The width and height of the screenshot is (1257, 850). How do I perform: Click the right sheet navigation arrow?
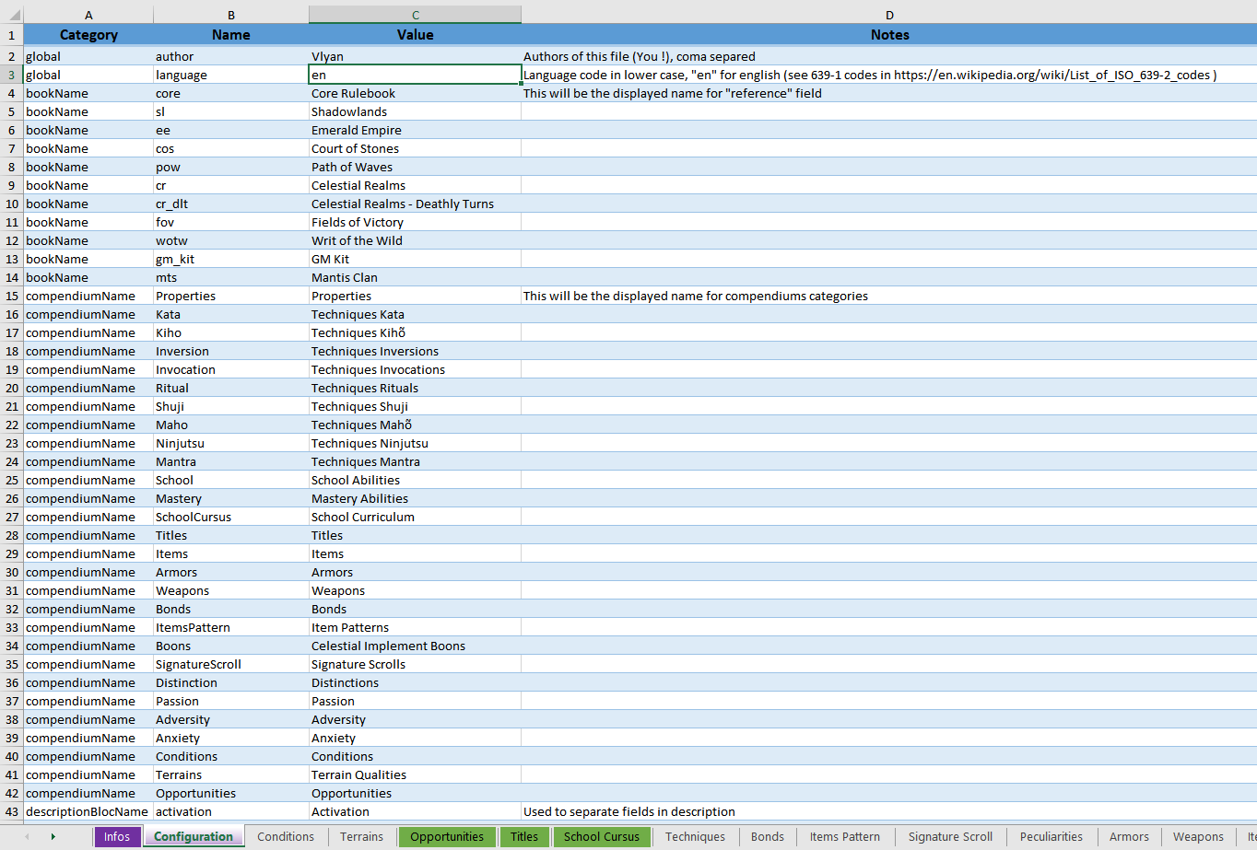pyautogui.click(x=53, y=837)
